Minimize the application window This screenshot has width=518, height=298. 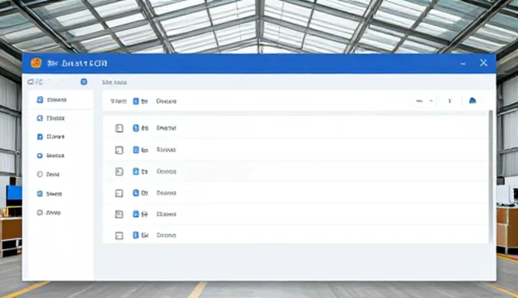coord(463,63)
